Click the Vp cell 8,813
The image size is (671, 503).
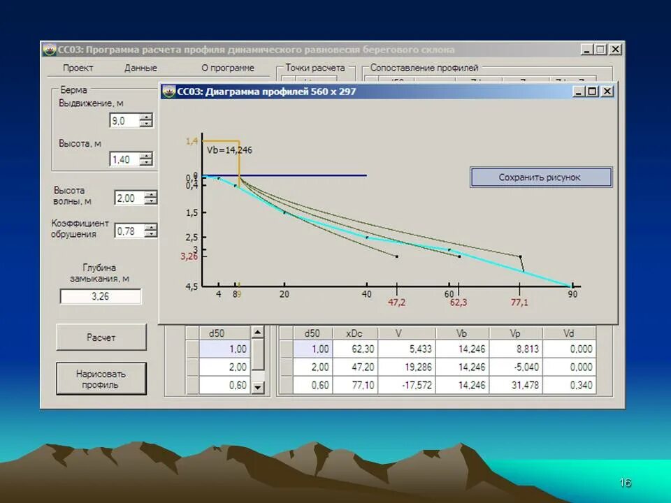click(516, 349)
